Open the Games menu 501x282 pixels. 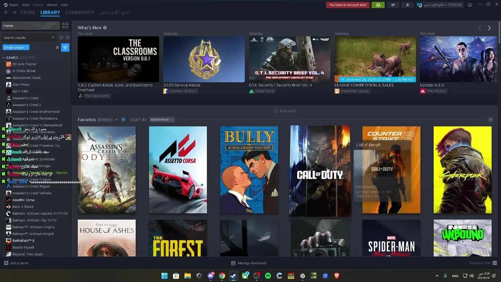pyautogui.click(x=52, y=5)
